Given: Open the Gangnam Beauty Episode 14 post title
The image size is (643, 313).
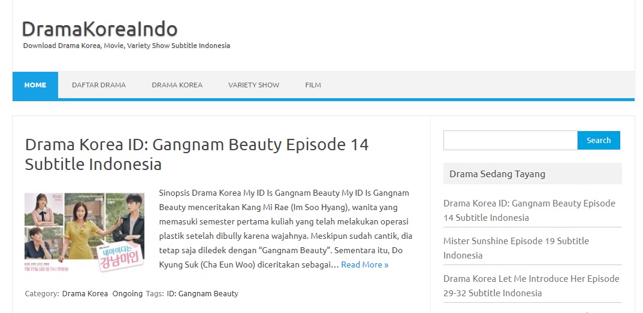Looking at the screenshot, I should 197,154.
